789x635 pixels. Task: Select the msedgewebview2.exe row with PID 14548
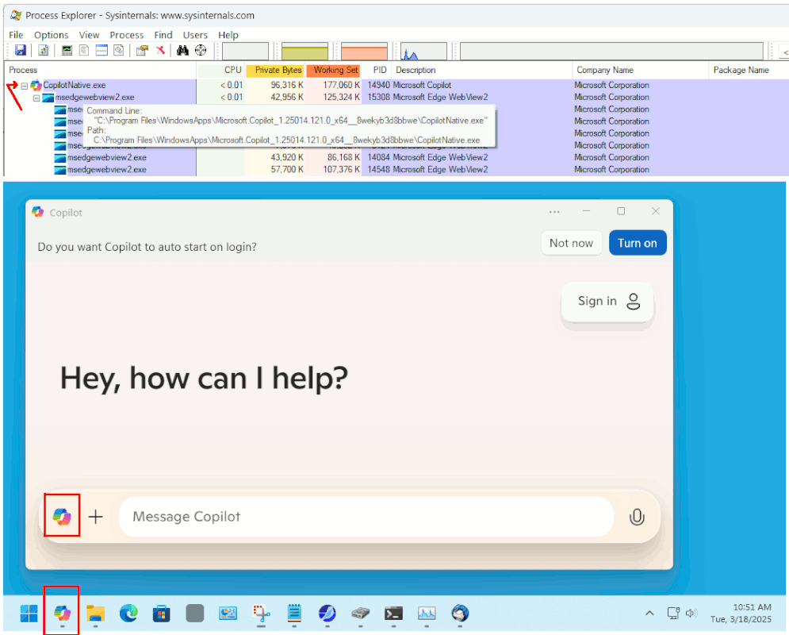click(x=396, y=170)
